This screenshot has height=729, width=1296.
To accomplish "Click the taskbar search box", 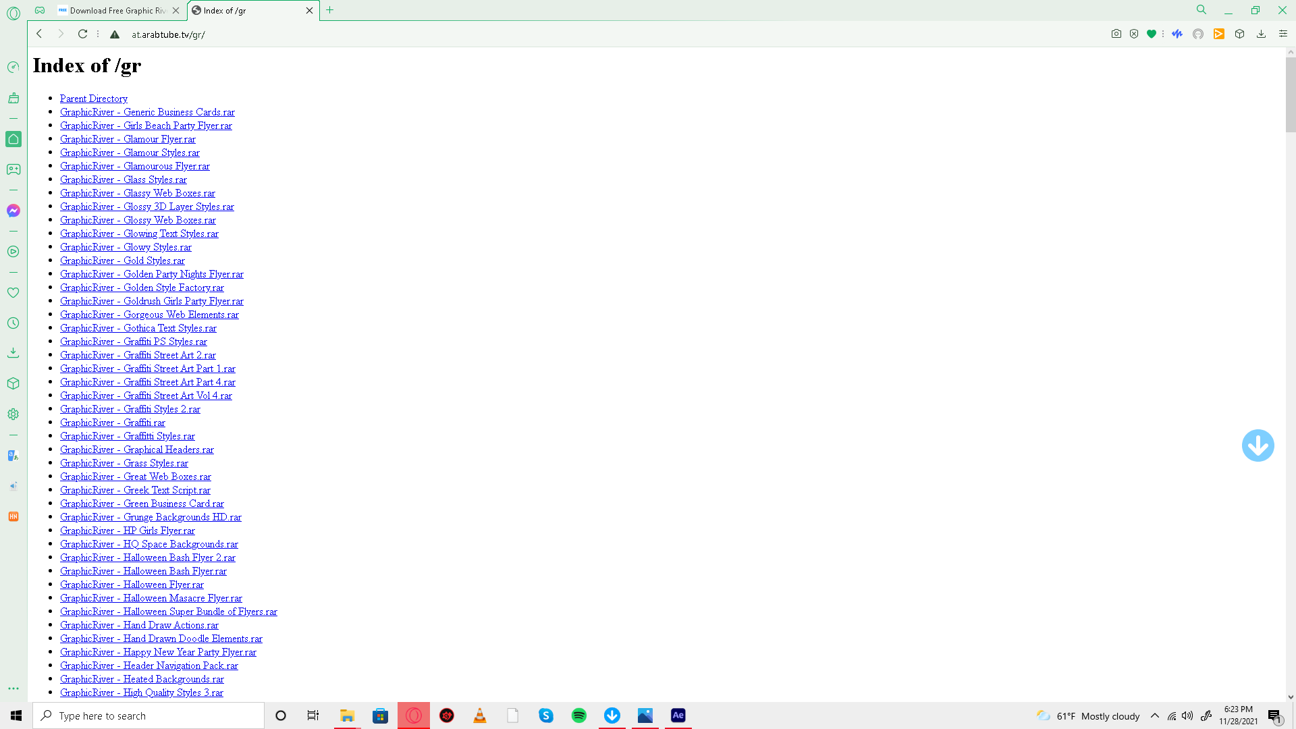I will coord(148,715).
